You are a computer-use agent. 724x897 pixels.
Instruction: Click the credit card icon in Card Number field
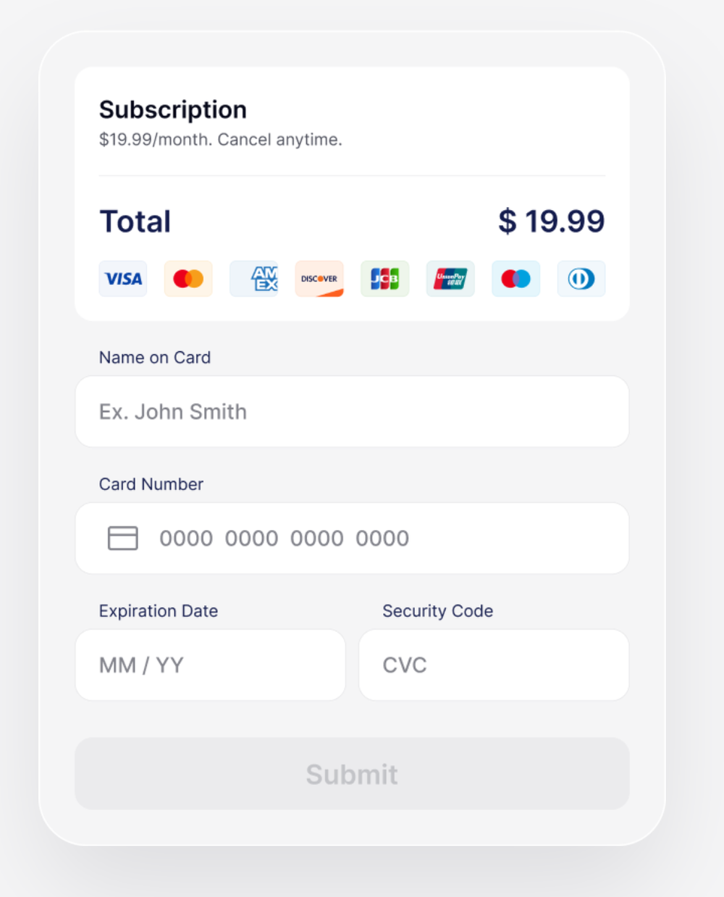[122, 538]
